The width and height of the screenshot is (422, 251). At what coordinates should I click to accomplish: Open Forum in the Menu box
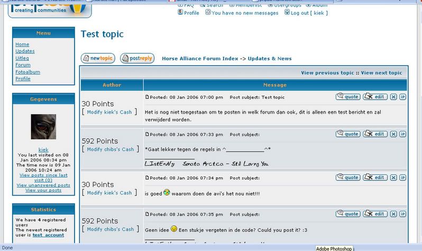click(23, 65)
